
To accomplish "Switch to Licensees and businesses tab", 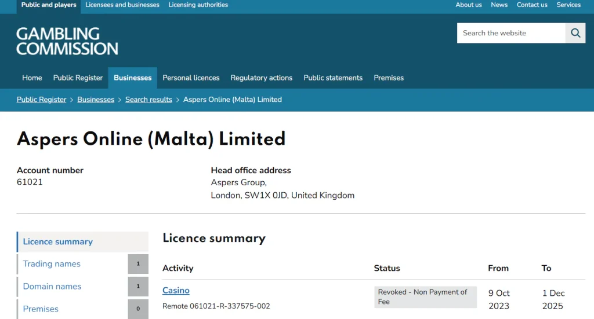I will tap(122, 5).
